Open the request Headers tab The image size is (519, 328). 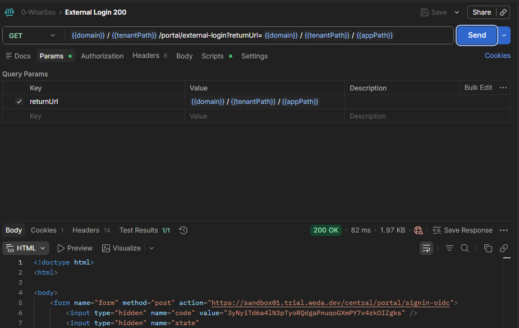150,56
